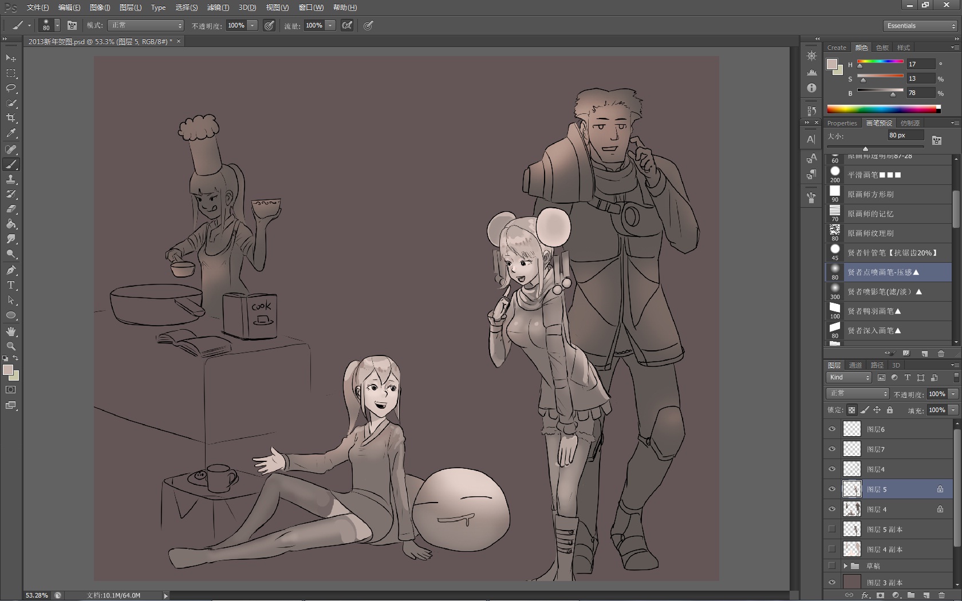The height and width of the screenshot is (601, 962).
Task: Hide layer 图层7 with its eye icon
Action: pyautogui.click(x=832, y=449)
